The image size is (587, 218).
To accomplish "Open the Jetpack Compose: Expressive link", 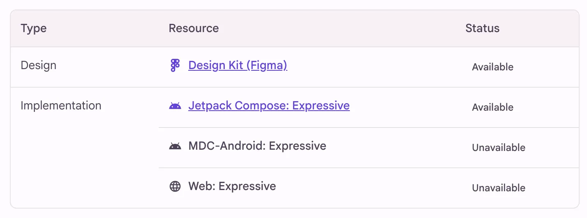I will tap(269, 106).
